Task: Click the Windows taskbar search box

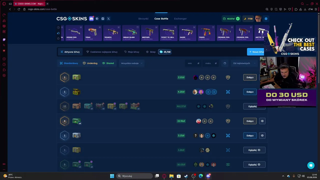Action: [135, 176]
